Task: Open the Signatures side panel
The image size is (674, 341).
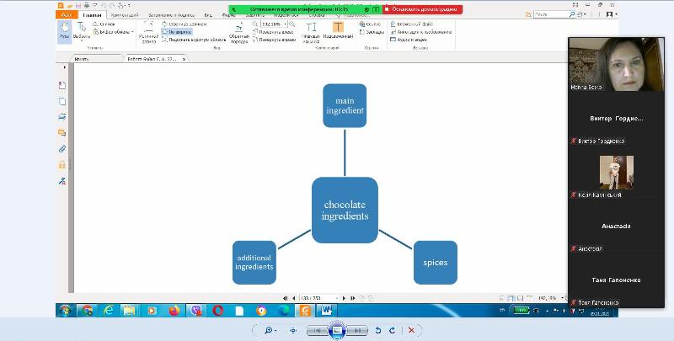Action: pos(62,181)
